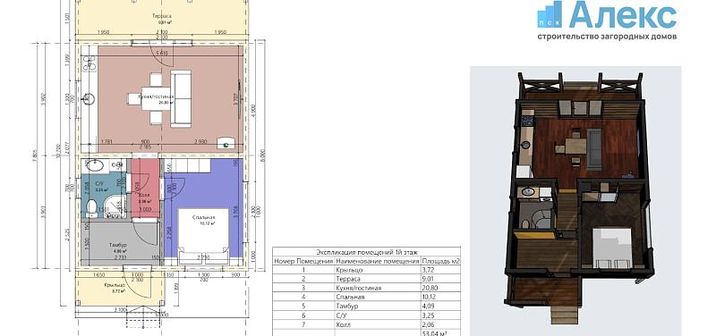Click the bed icon in bedroom

pyautogui.click(x=203, y=236)
